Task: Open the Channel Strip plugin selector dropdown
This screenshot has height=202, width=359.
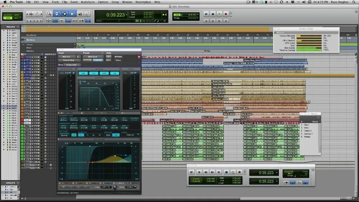Action: [69, 60]
